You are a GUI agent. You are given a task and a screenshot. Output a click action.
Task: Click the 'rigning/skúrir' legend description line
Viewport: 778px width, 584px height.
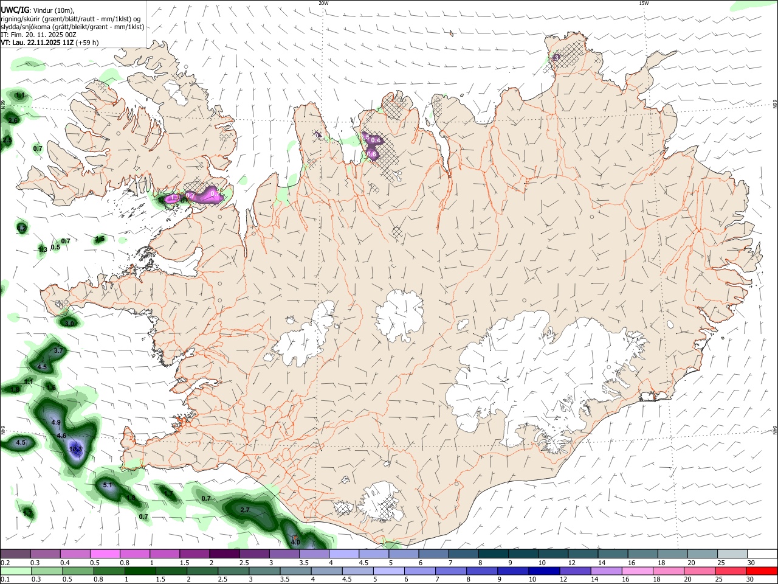[72, 18]
